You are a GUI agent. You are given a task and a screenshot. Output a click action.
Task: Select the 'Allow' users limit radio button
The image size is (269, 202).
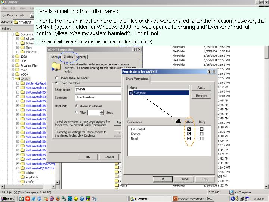point(77,112)
